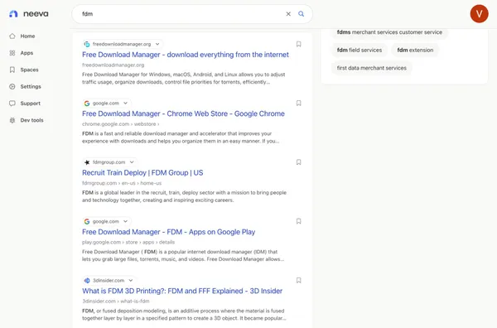Expand the fdmgroup.com source dropdown
Viewport: 497px width, 328px height.
click(x=132, y=162)
